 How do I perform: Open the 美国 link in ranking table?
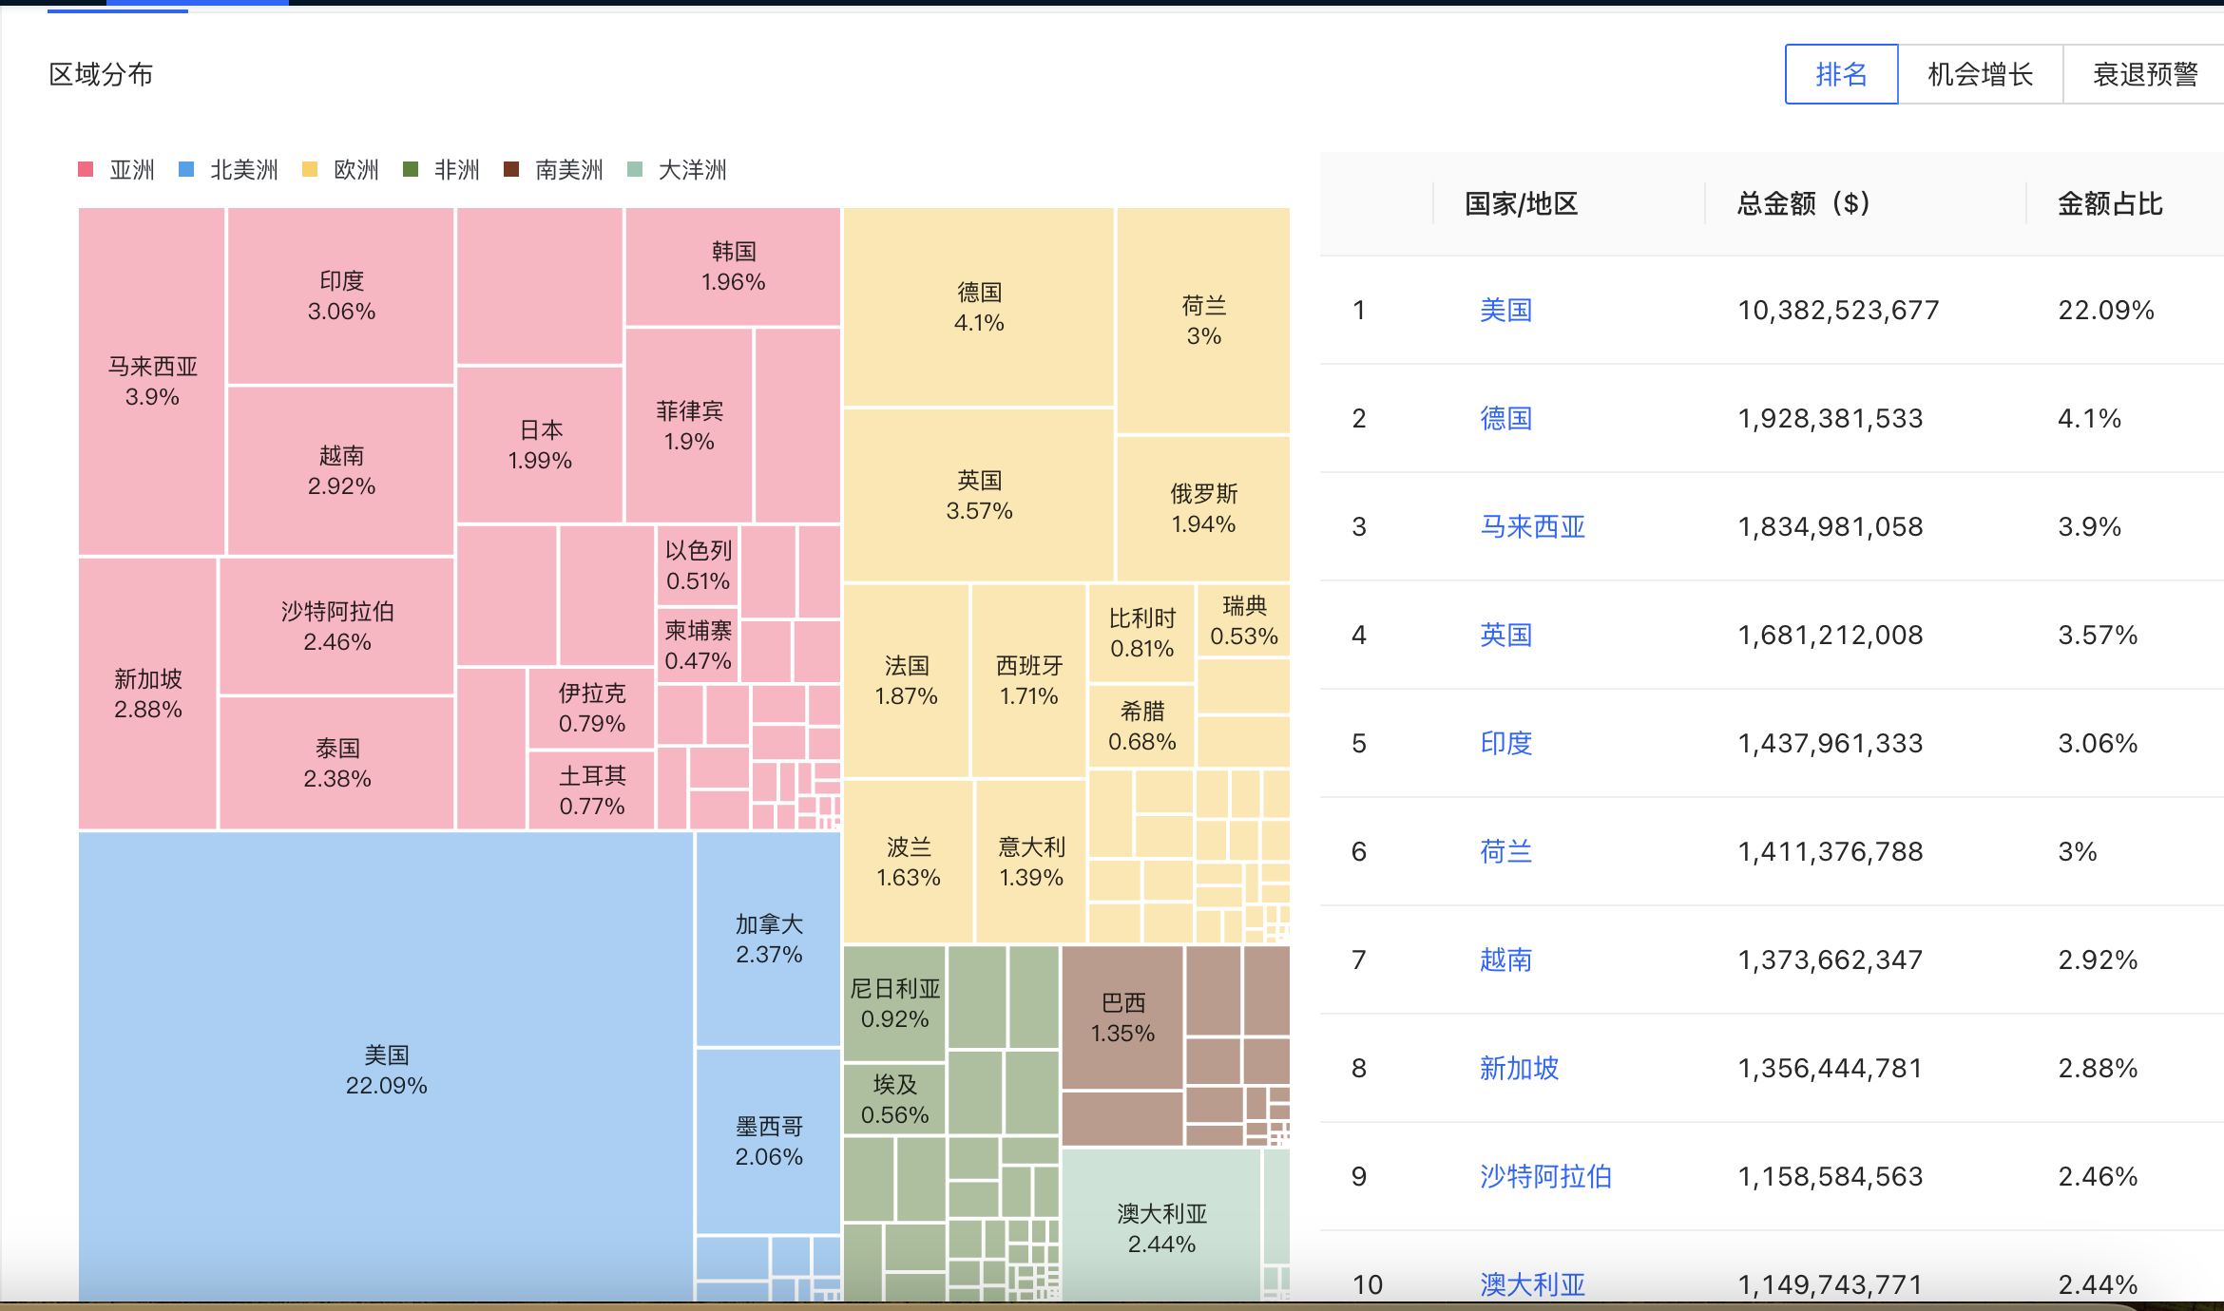(x=1505, y=310)
